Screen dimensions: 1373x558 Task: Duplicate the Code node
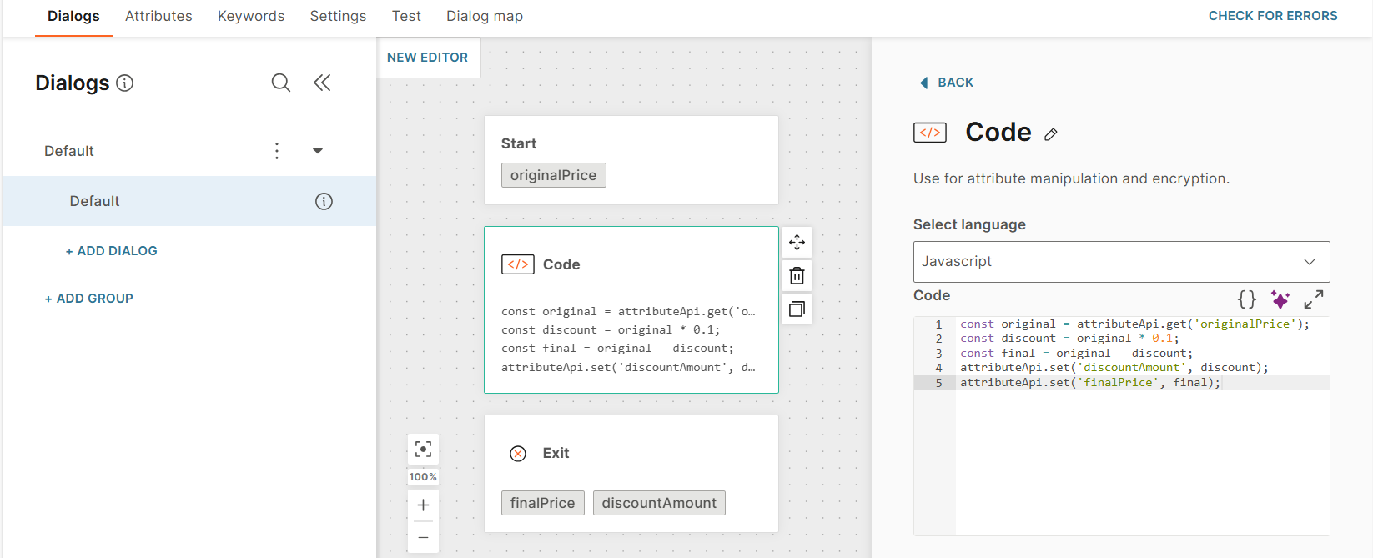tap(797, 309)
